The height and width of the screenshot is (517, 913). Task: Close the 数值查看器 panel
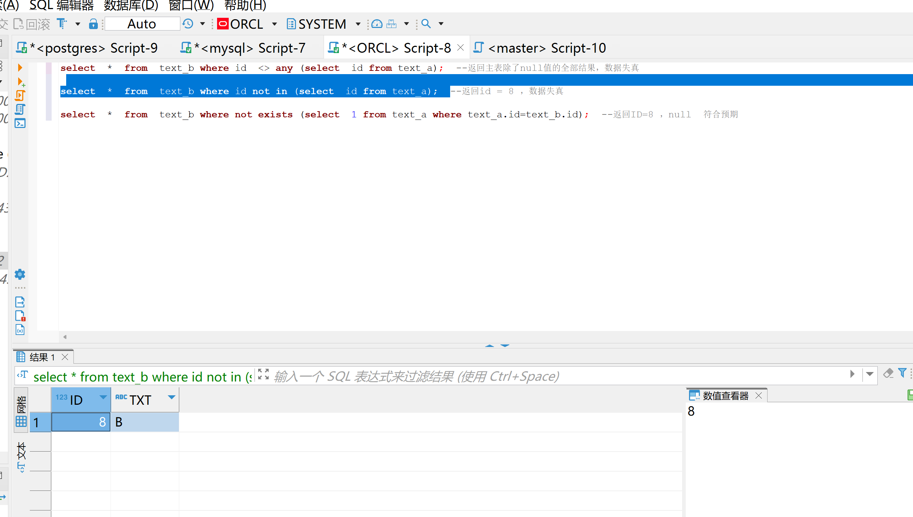pyautogui.click(x=758, y=396)
